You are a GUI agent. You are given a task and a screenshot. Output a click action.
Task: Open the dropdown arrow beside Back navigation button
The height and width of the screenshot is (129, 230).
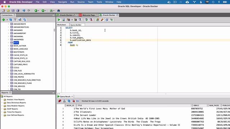[x=38, y=11]
